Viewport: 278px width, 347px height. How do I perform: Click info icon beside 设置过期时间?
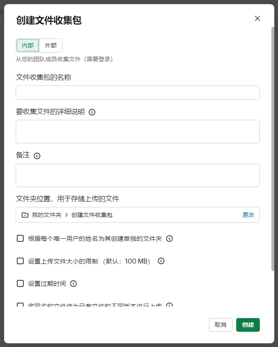click(x=74, y=284)
